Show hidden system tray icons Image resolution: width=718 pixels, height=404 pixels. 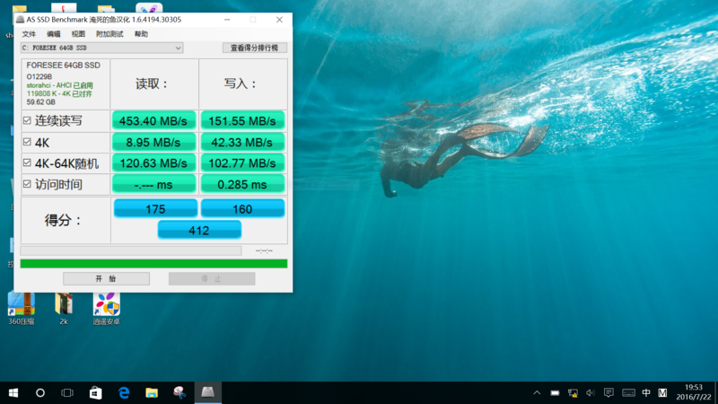[x=537, y=392]
